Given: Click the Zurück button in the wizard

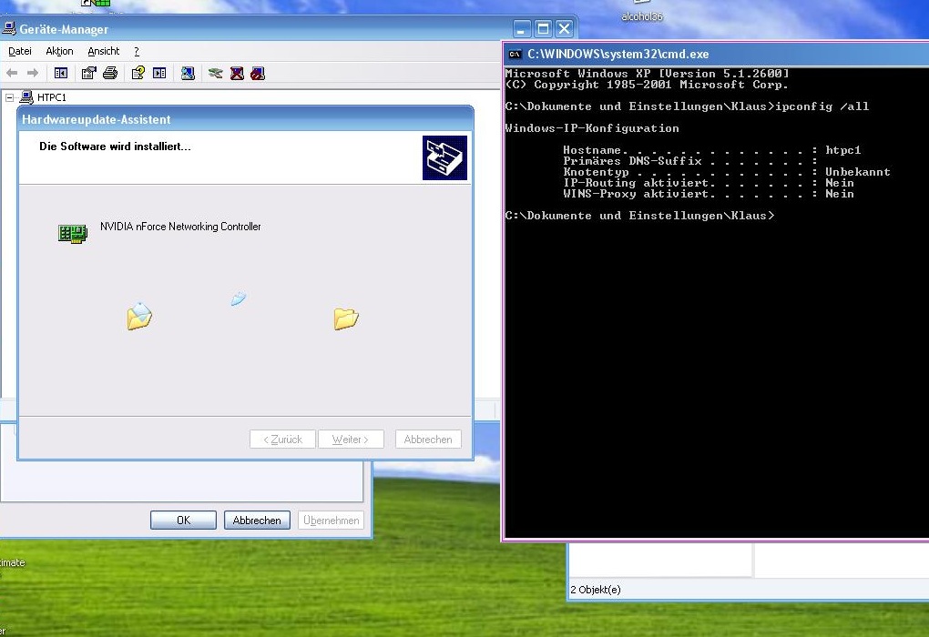Looking at the screenshot, I should [282, 440].
